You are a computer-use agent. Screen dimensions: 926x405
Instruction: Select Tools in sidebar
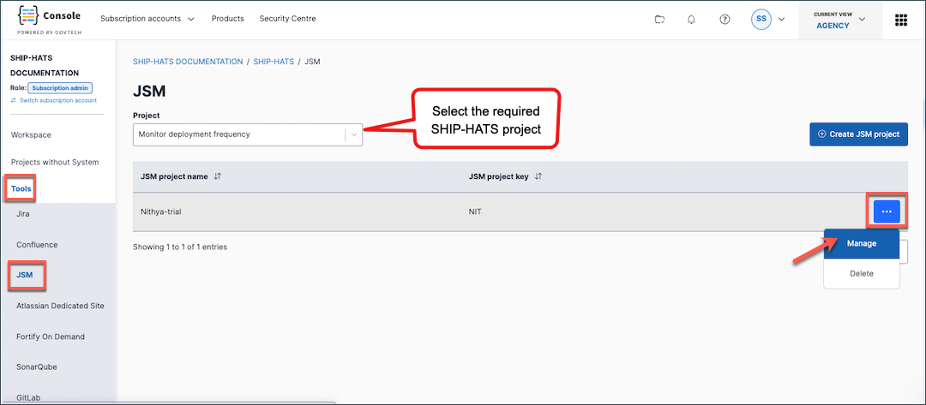coord(21,188)
